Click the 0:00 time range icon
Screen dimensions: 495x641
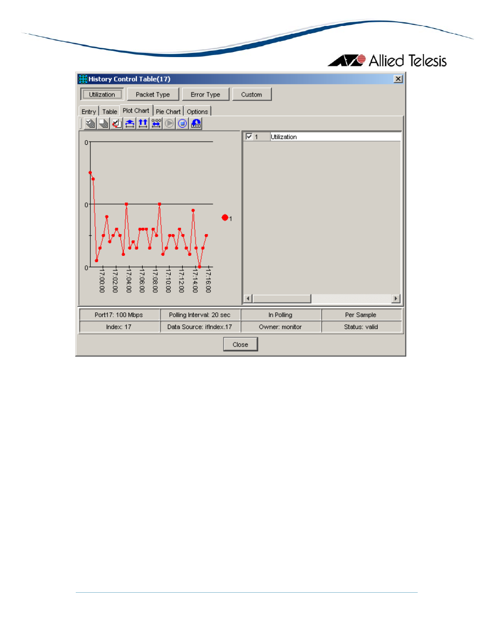[156, 124]
